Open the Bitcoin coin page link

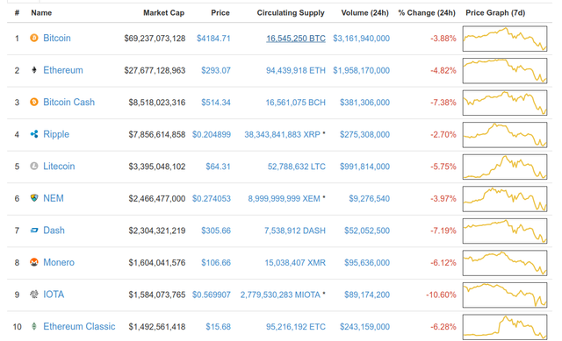(x=57, y=38)
